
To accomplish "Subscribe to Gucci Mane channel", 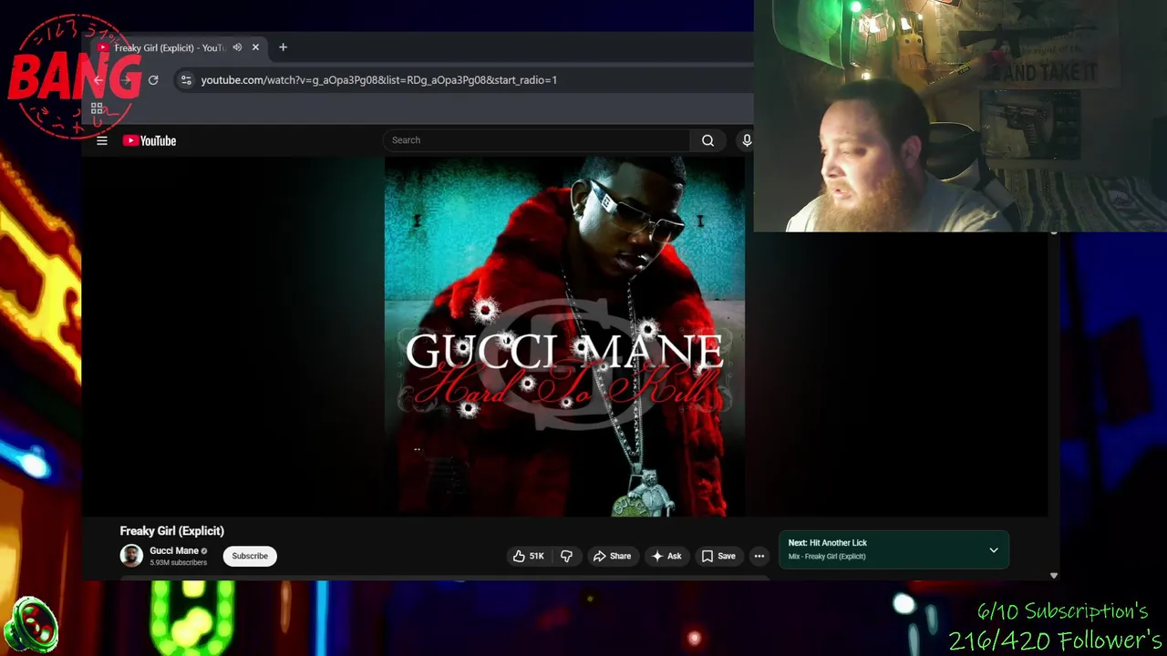I will tap(250, 556).
